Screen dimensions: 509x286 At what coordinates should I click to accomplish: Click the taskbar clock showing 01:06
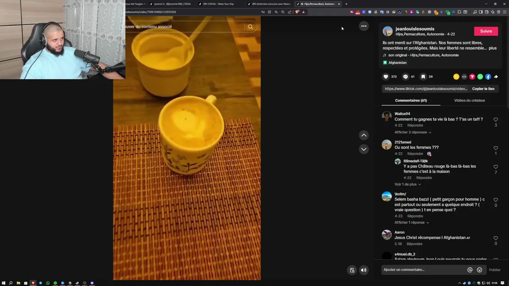tap(495, 283)
